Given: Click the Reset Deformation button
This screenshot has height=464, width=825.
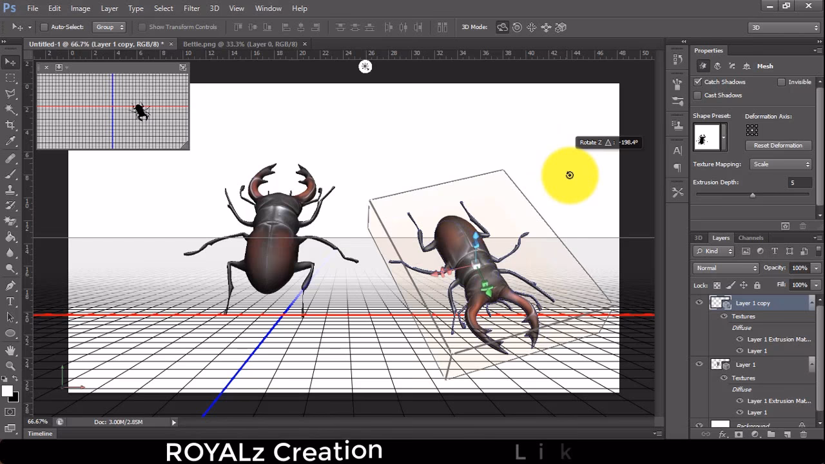Looking at the screenshot, I should [x=778, y=145].
